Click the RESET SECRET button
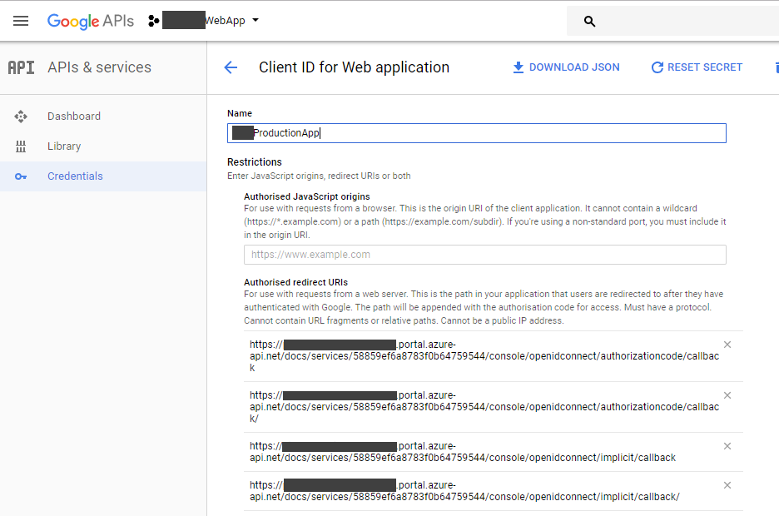The height and width of the screenshot is (516, 779). [697, 67]
